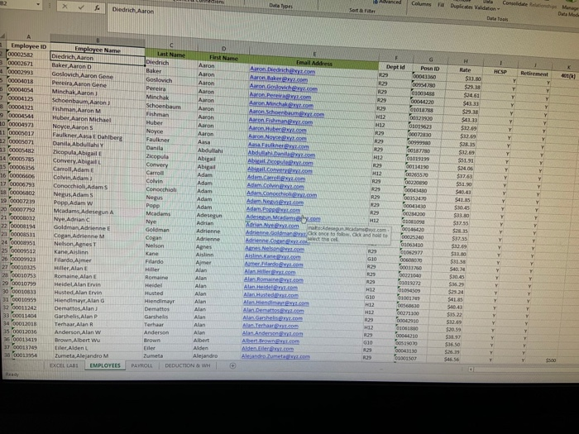This screenshot has height=434, width=579.
Task: Select the column D header
Action: [x=224, y=49]
